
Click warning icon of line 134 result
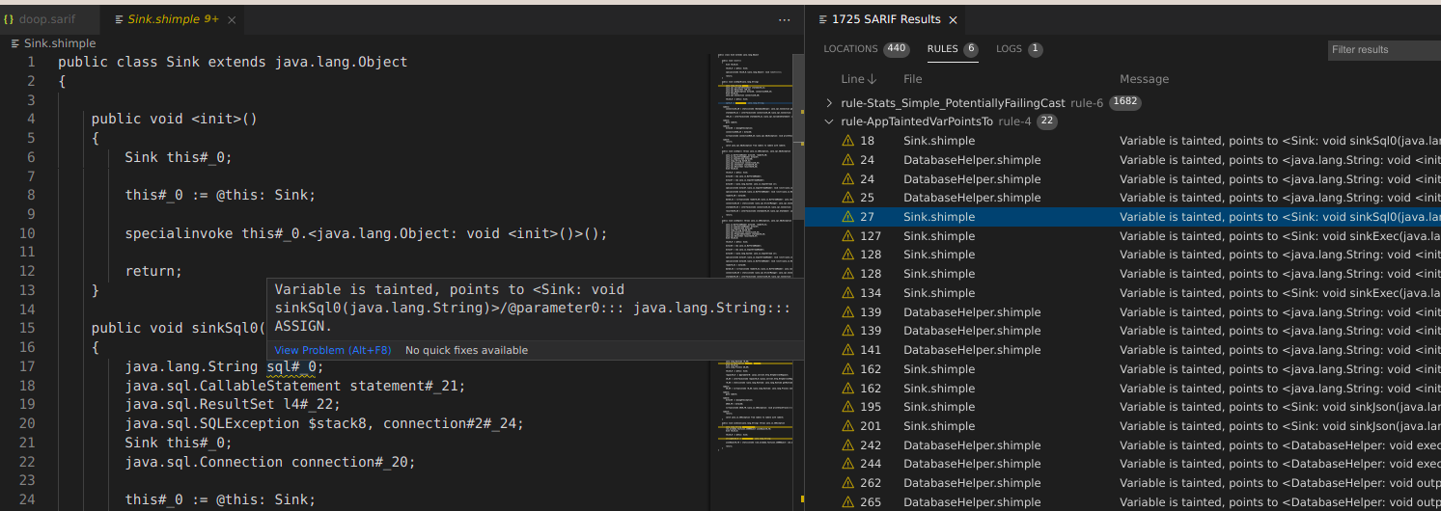(848, 293)
